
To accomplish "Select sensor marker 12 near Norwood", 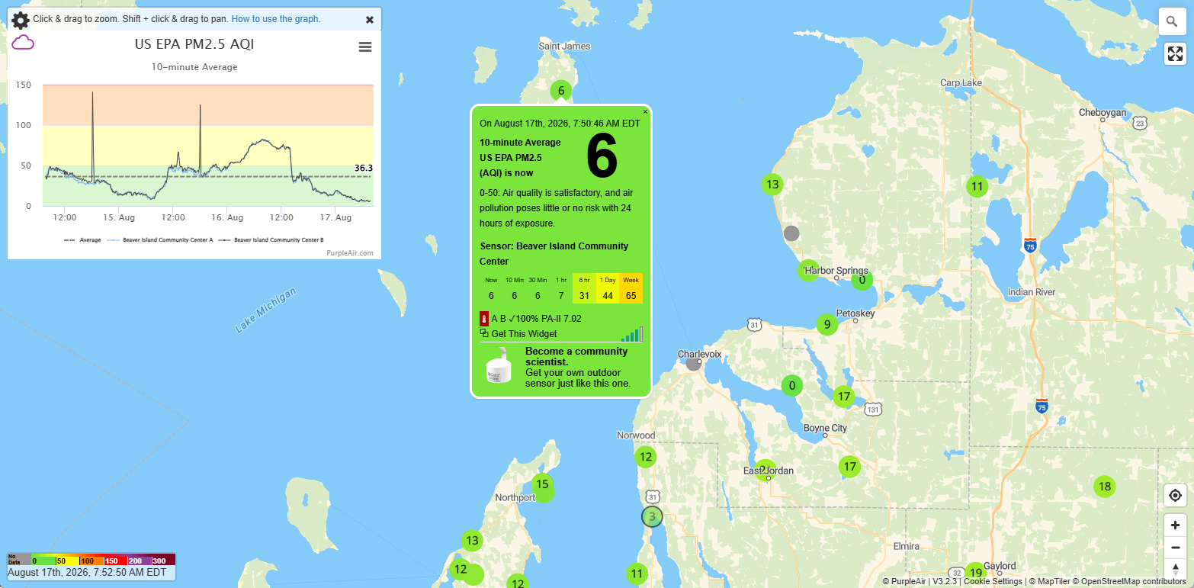I will (646, 457).
